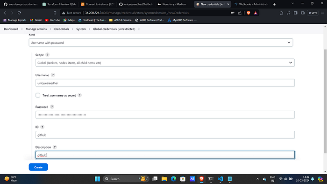Click the VPN button

tap(313, 13)
